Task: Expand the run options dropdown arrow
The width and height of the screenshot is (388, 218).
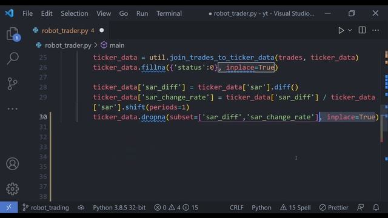Action: [x=350, y=30]
